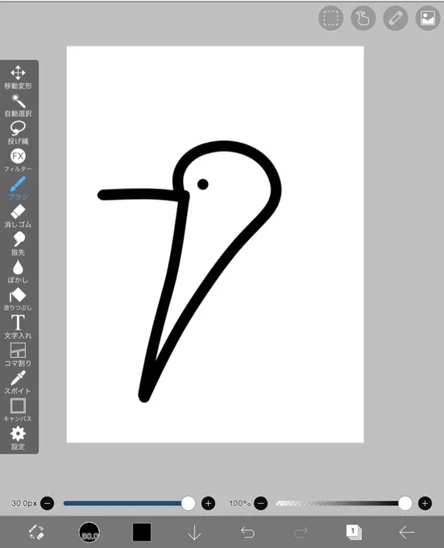Open the black color swatch
Image resolution: width=444 pixels, height=548 pixels.
pos(142,532)
